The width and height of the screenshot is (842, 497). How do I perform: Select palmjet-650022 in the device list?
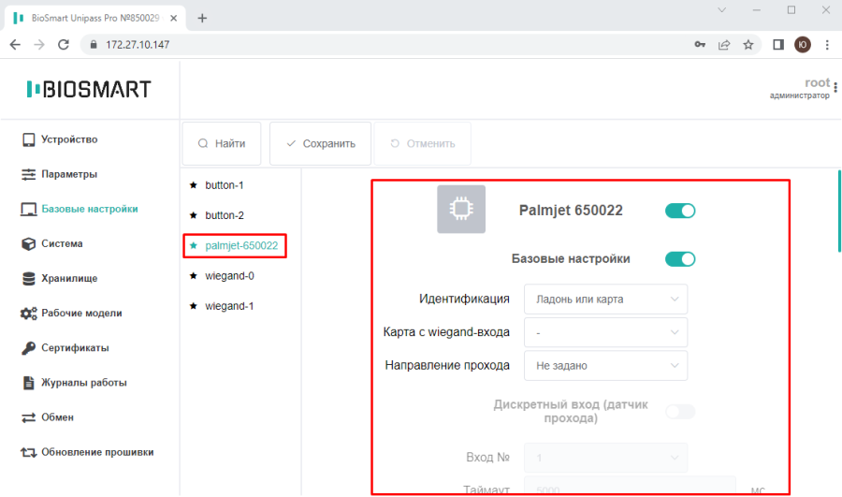(x=241, y=245)
